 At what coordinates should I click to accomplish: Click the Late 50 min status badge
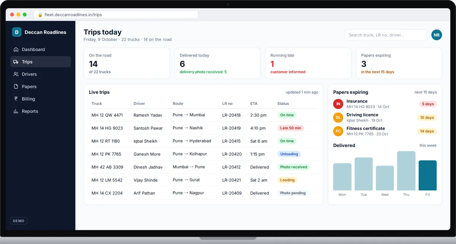291,128
